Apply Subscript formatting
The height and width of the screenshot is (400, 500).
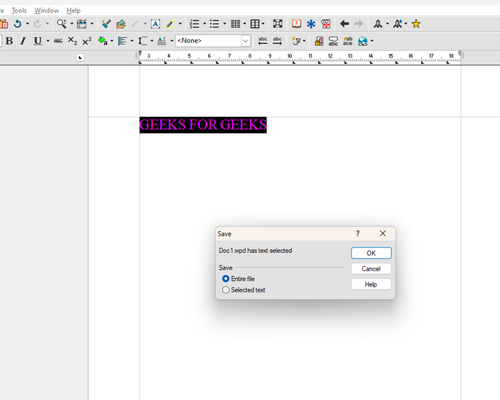click(73, 41)
